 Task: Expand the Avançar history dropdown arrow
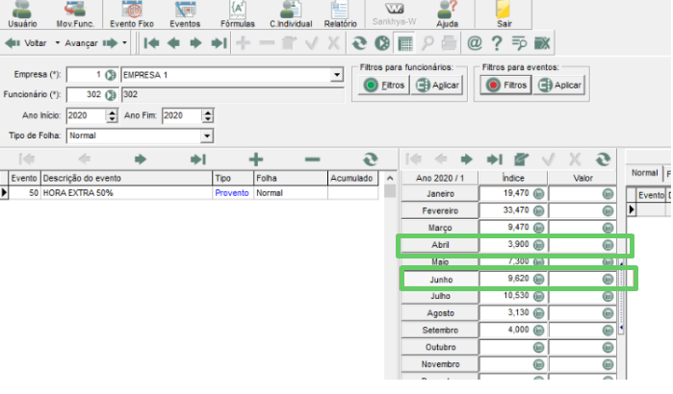(124, 43)
